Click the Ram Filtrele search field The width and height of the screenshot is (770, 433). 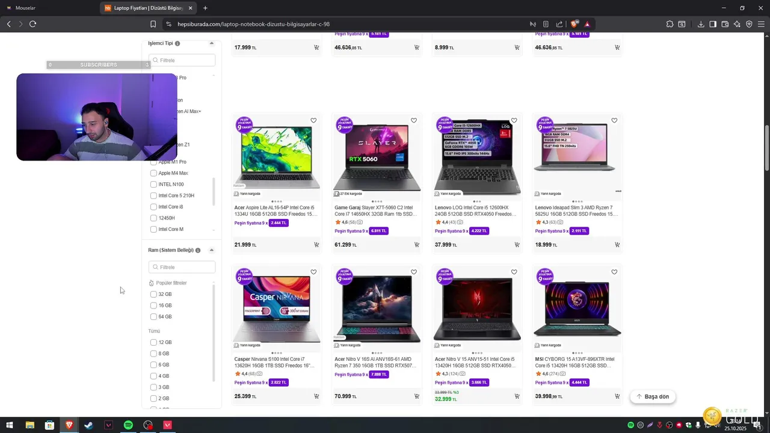coord(182,267)
